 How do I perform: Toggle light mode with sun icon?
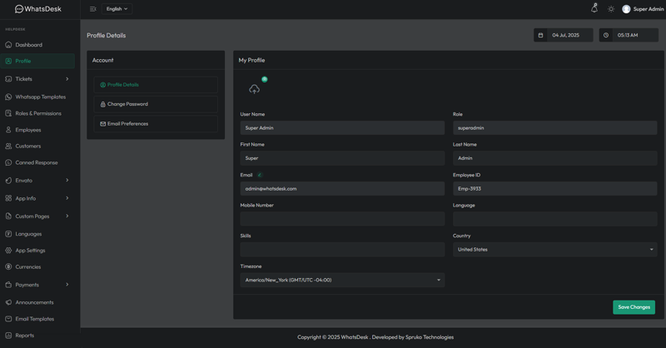[x=611, y=9]
